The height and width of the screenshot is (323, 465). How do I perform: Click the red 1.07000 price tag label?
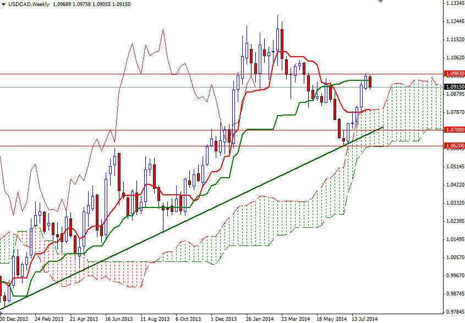pos(453,130)
